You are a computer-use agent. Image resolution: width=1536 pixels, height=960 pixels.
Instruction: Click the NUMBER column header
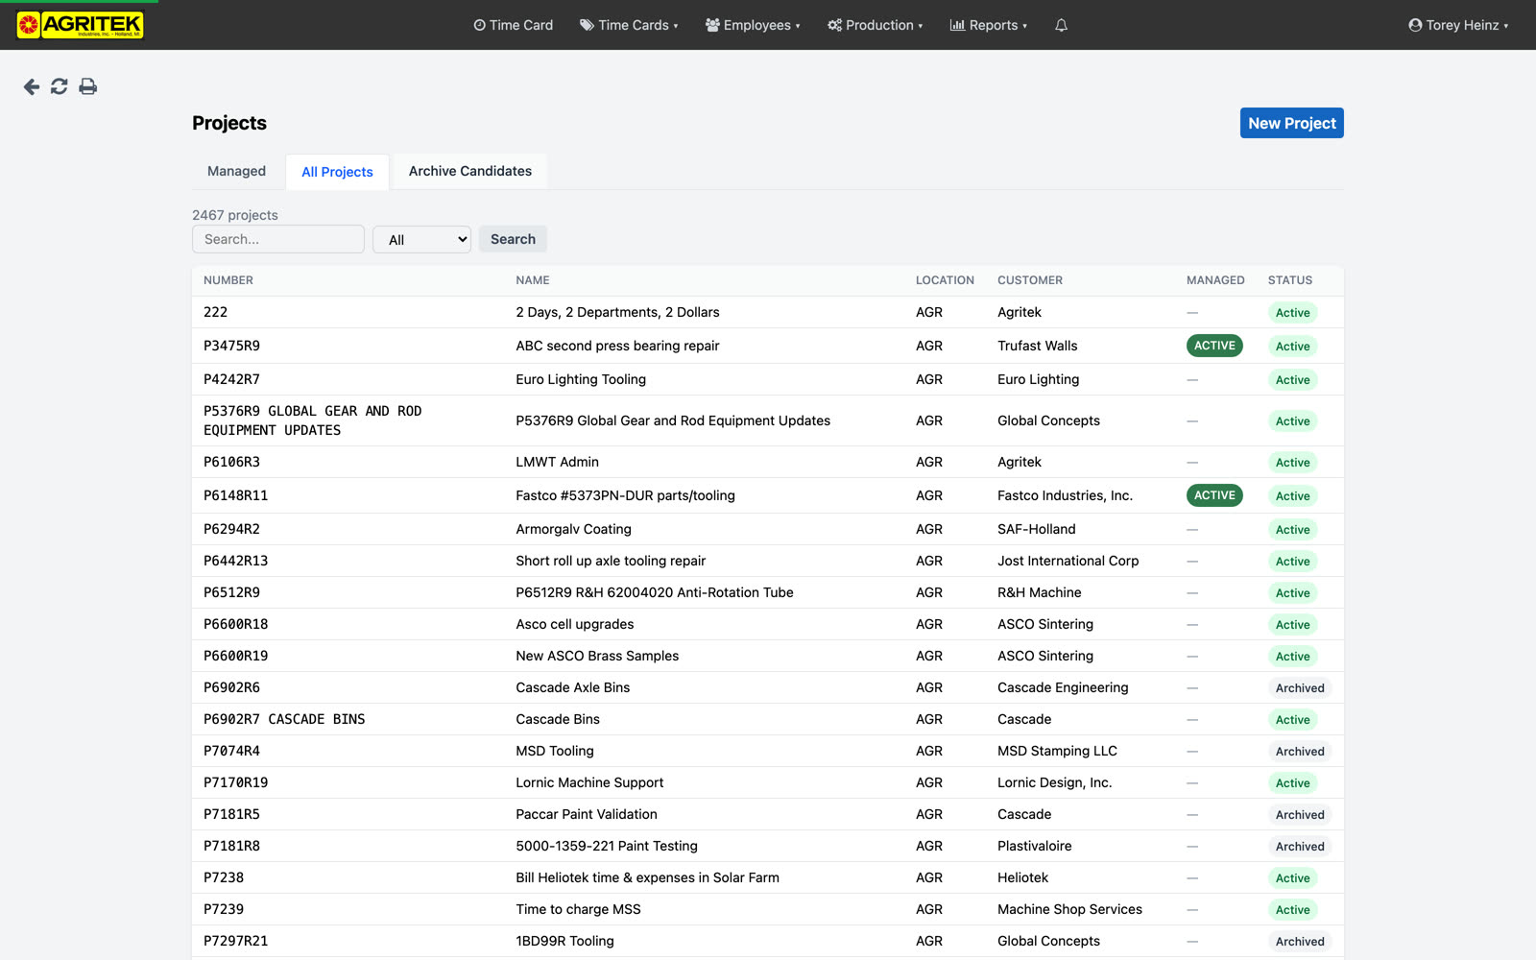pos(228,280)
